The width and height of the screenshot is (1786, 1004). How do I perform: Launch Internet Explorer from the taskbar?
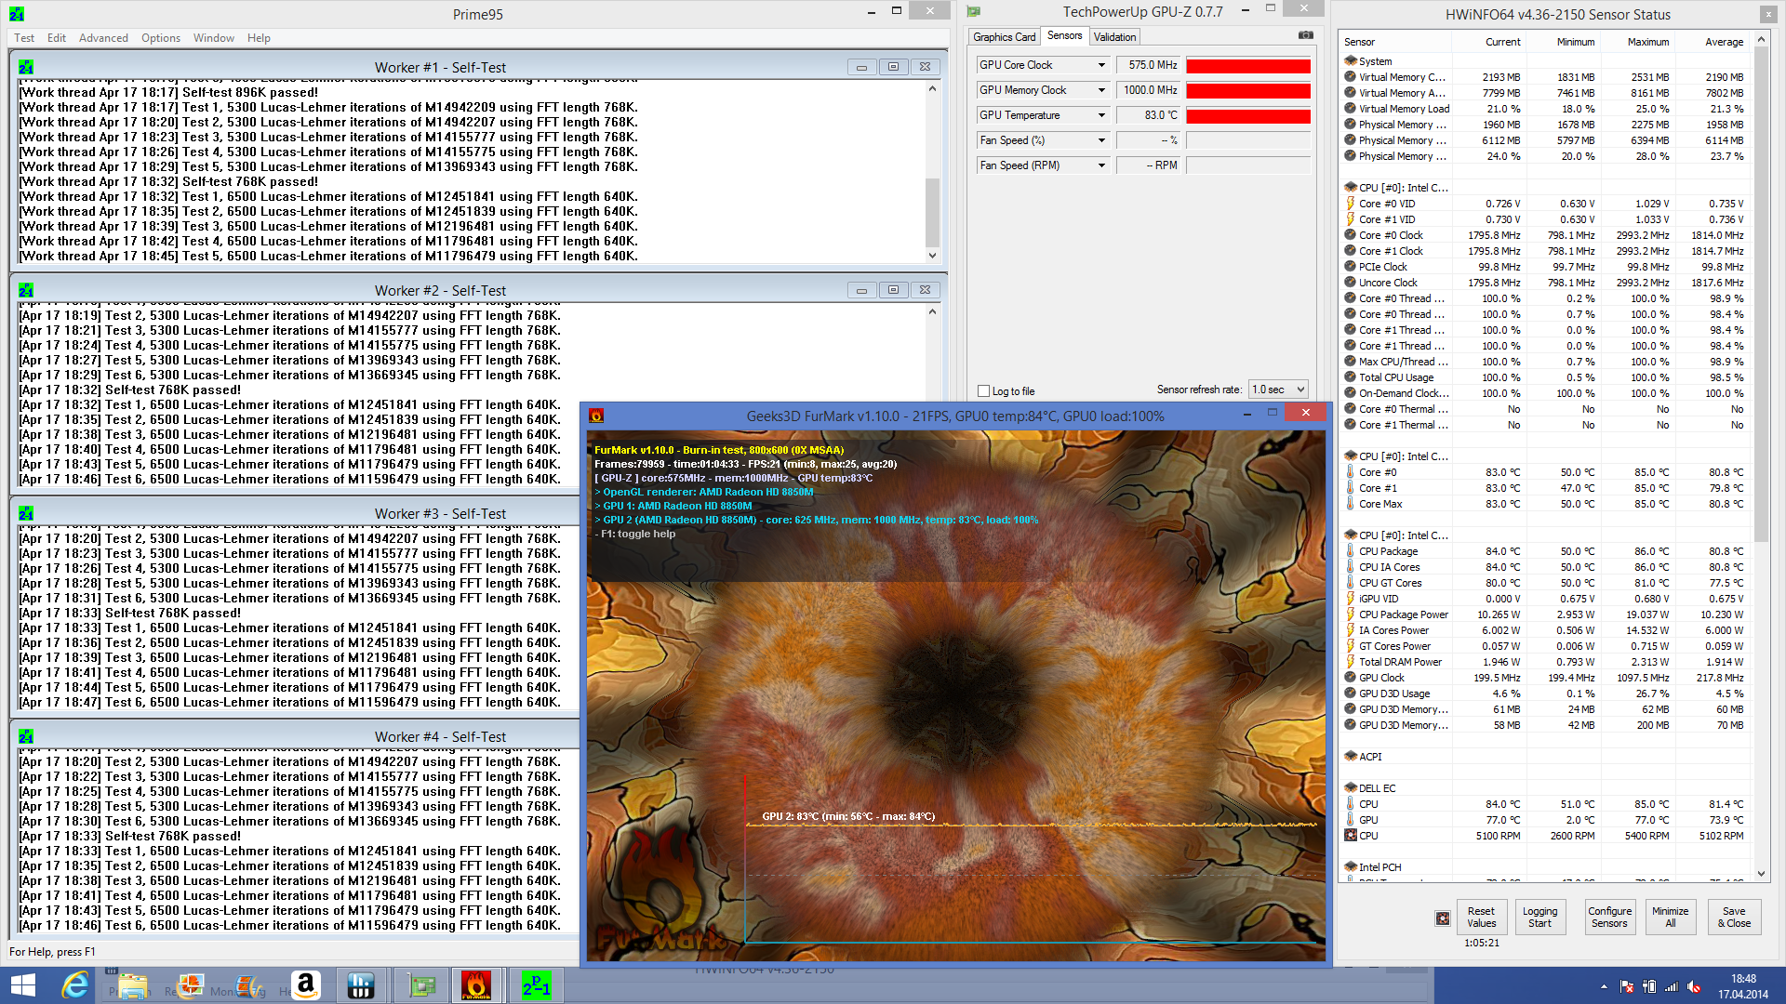pos(74,985)
